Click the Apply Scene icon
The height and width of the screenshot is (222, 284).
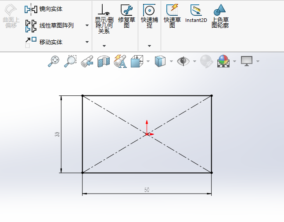click(x=223, y=61)
